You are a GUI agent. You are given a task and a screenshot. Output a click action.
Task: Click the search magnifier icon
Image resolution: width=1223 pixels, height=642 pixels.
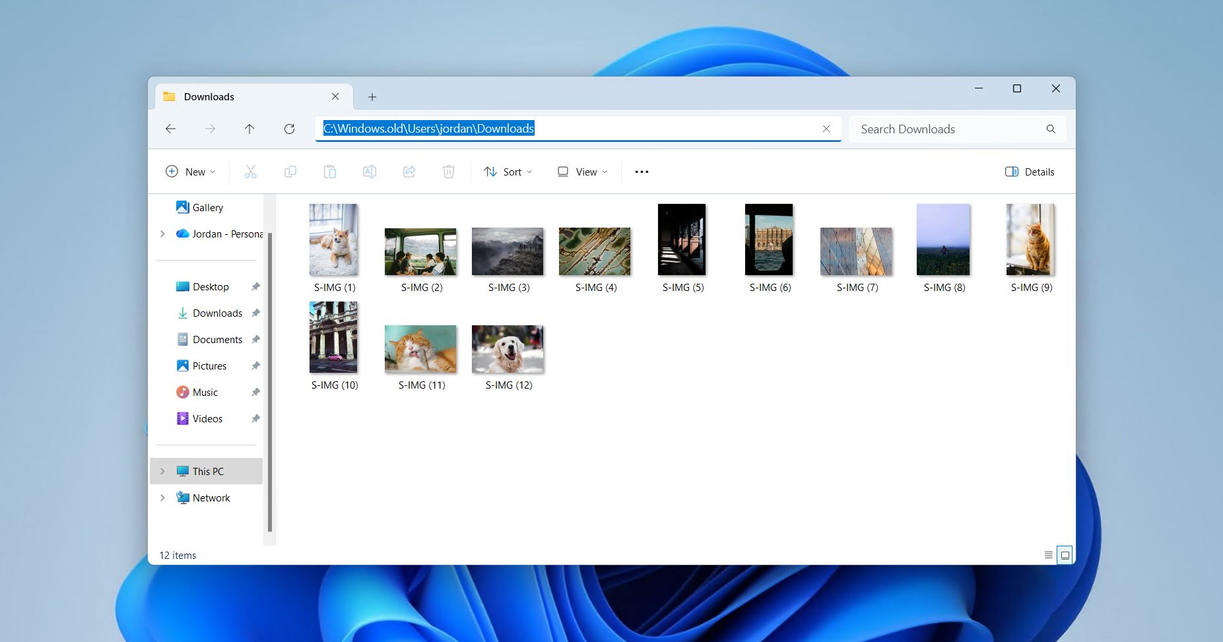point(1051,129)
